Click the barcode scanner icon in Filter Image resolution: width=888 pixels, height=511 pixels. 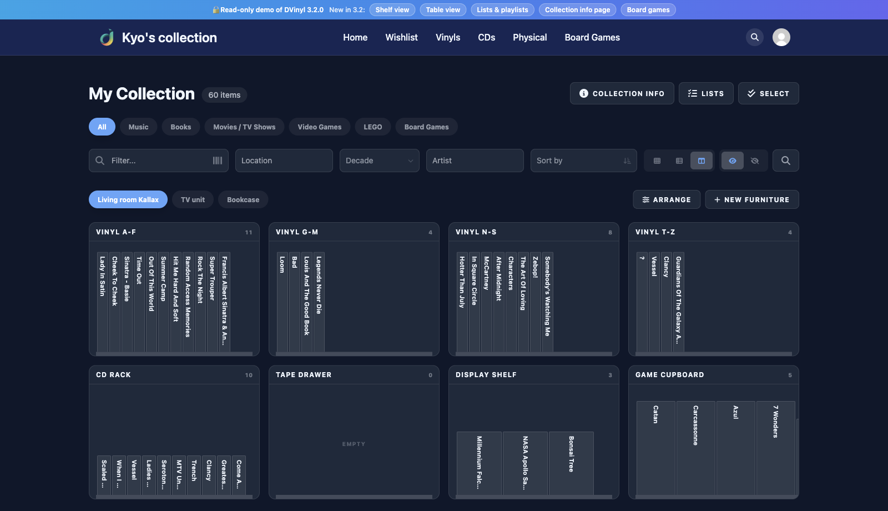218,161
